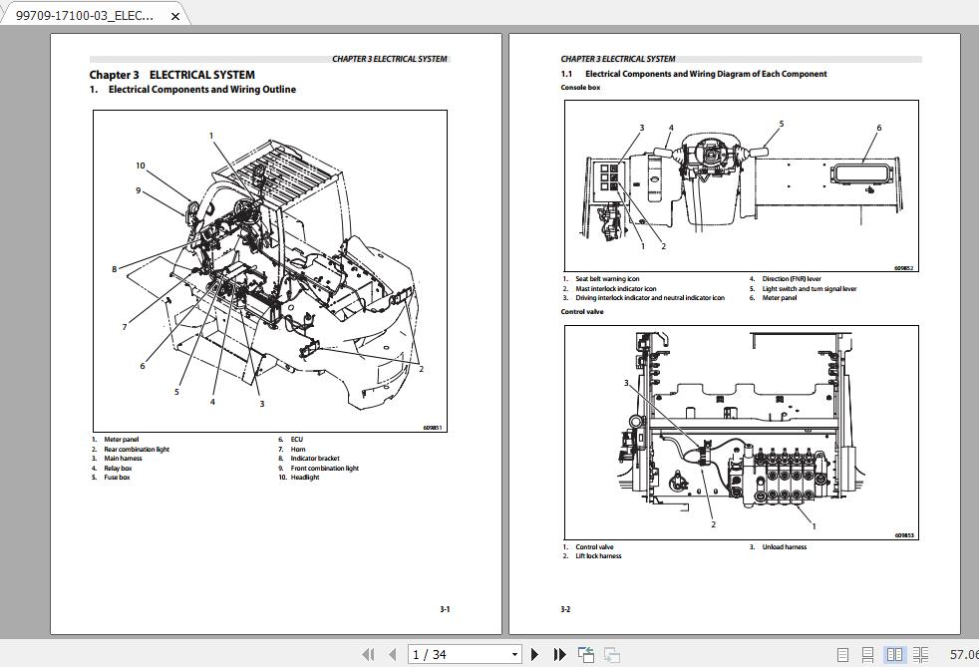Image resolution: width=979 pixels, height=667 pixels.
Task: Click the Electrical Components section title link
Action: (x=193, y=89)
